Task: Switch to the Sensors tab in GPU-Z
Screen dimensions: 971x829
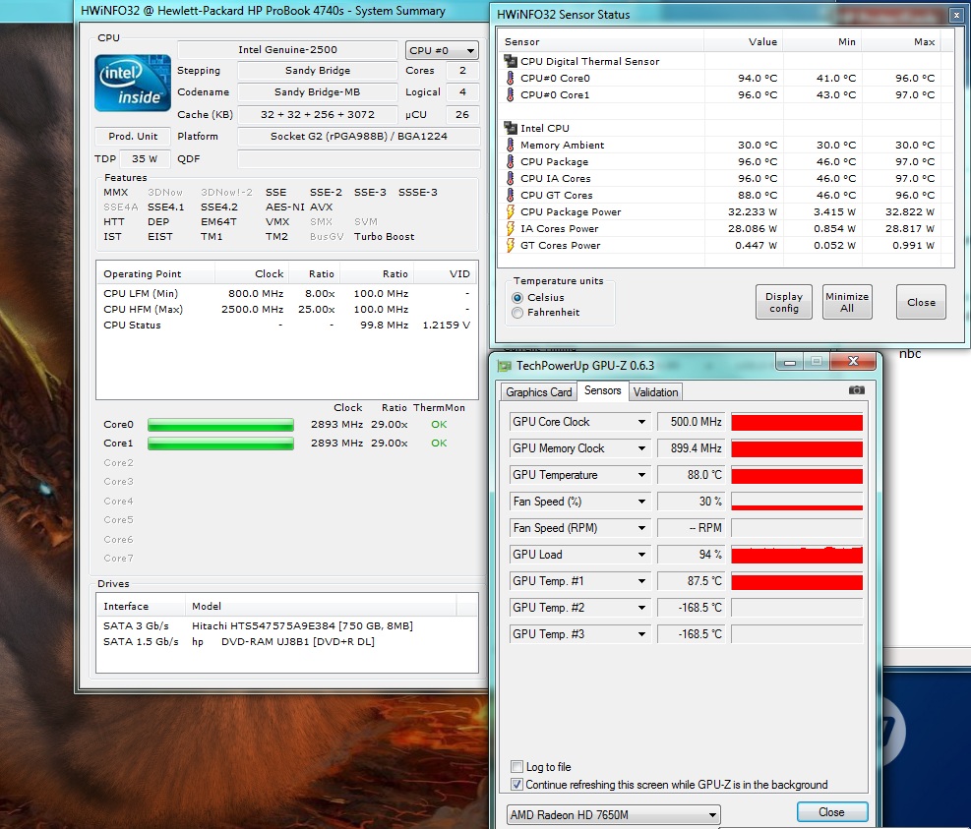Action: pyautogui.click(x=602, y=390)
